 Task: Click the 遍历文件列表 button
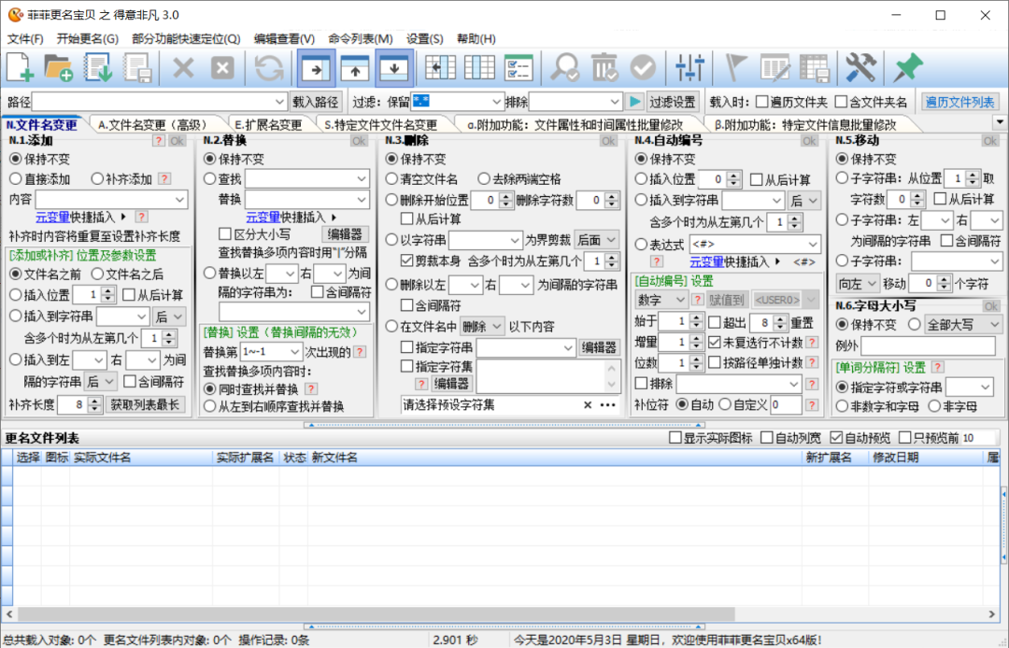(959, 102)
